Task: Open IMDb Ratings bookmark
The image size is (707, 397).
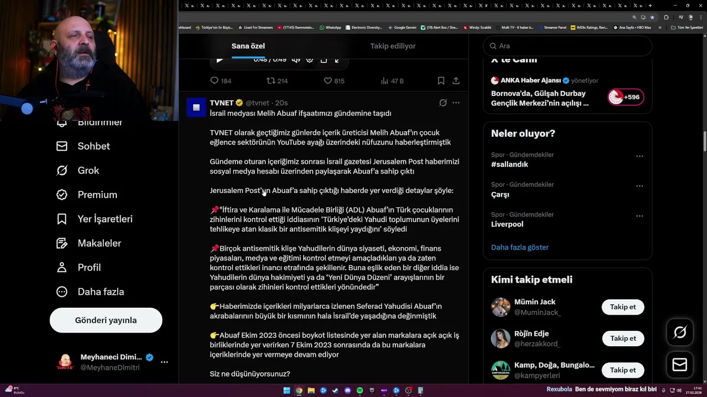Action: coord(589,27)
